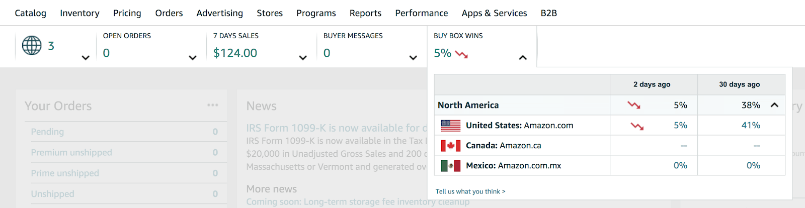Click North America 2 days ago 5%
The image size is (805, 208).
[680, 105]
